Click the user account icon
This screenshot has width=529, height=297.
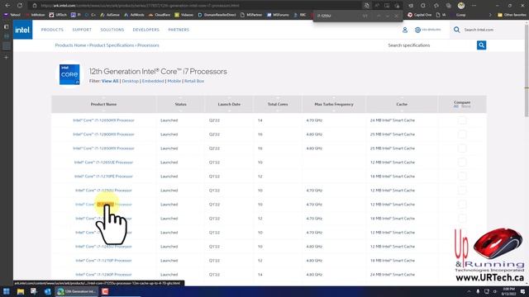(x=405, y=30)
